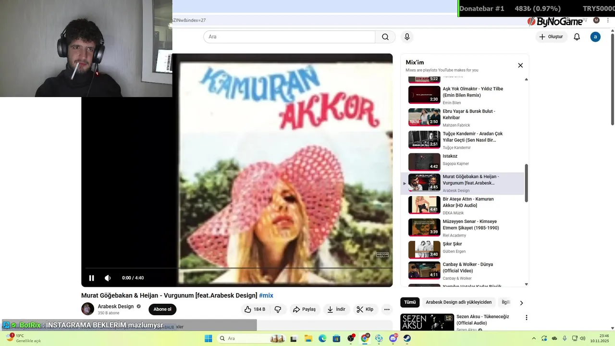Open Discord from the taskbar
The height and width of the screenshot is (346, 615).
tap(393, 338)
